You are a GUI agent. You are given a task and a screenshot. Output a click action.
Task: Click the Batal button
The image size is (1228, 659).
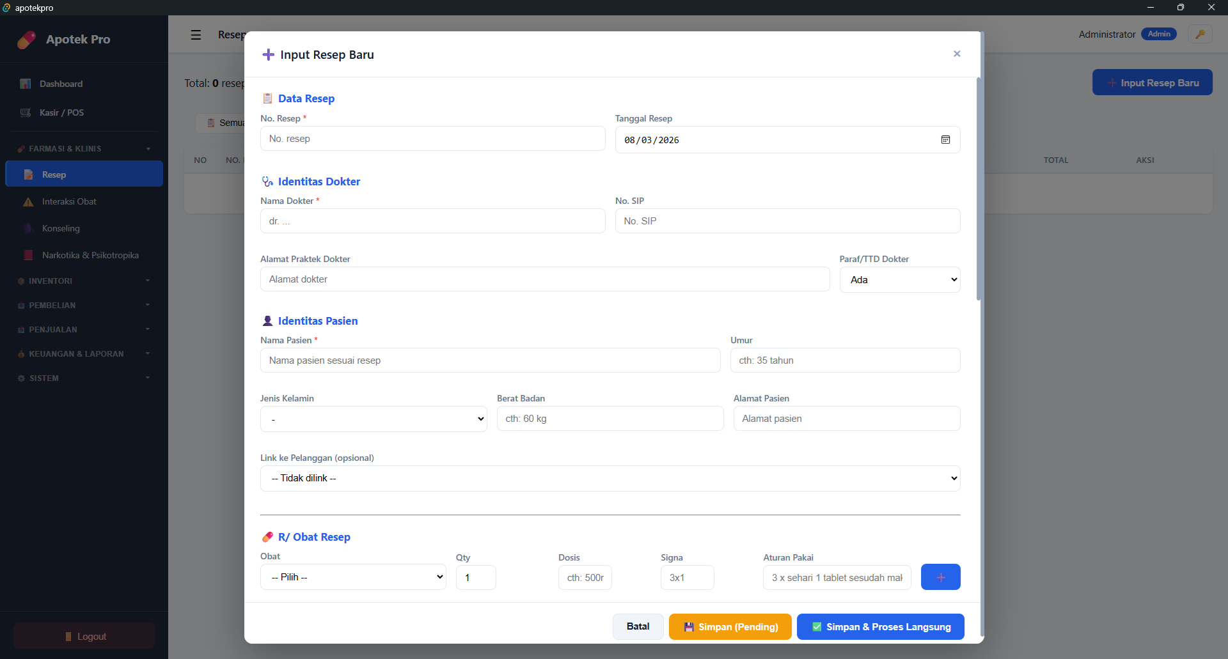pyautogui.click(x=638, y=626)
